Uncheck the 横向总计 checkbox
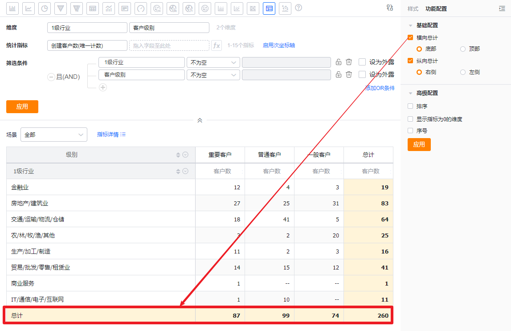Viewport: 511px width, 331px height. pyautogui.click(x=410, y=38)
